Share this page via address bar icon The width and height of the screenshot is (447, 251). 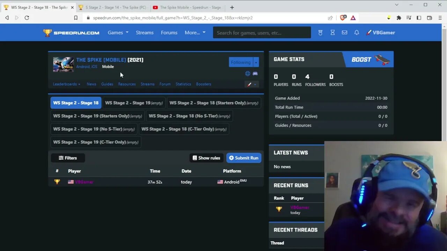(330, 17)
